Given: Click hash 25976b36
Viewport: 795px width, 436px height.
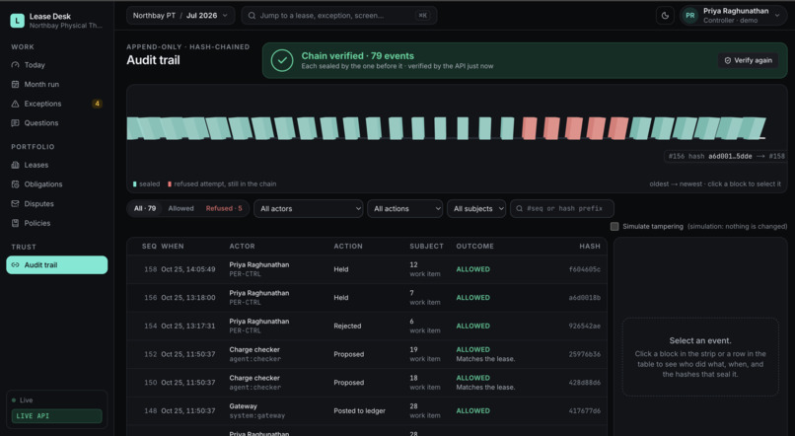Looking at the screenshot, I should click(585, 354).
